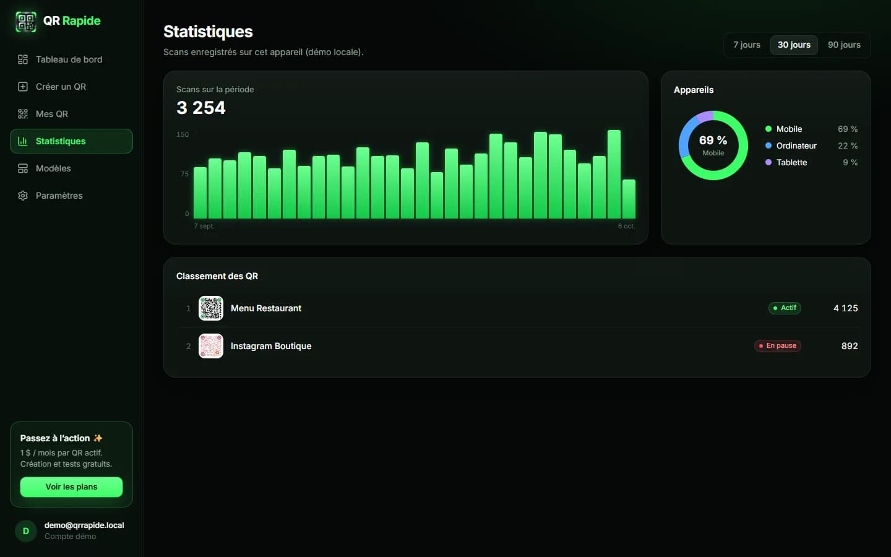Screen dimensions: 891x557
Task: Click the Appareils card heading
Action: pos(694,90)
